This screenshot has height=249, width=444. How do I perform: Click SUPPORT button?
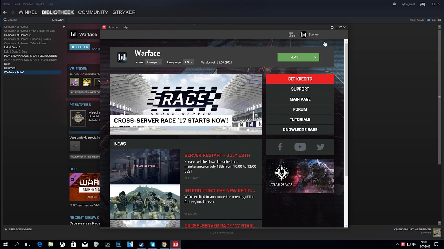300,89
